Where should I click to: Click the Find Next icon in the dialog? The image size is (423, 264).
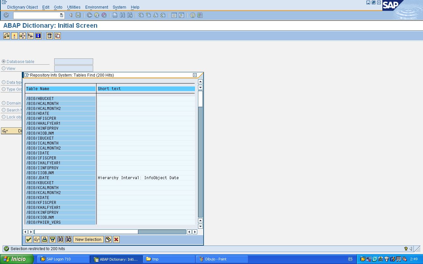(68, 239)
